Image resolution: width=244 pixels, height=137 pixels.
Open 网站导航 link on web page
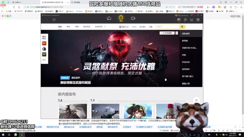(x=235, y=16)
